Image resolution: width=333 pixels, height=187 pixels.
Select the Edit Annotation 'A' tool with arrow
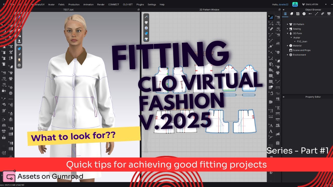(x=271, y=126)
